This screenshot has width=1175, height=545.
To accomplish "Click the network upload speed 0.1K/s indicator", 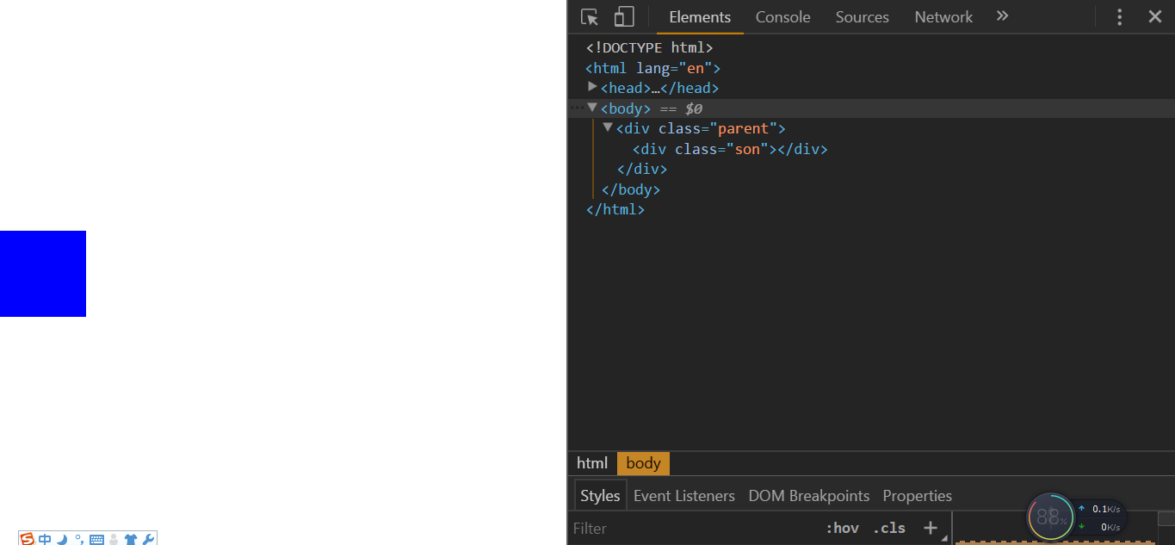I will (x=1099, y=509).
